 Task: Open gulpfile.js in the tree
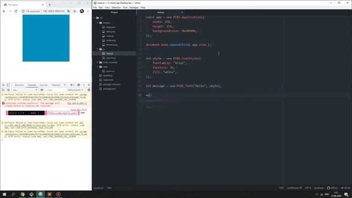click(108, 76)
